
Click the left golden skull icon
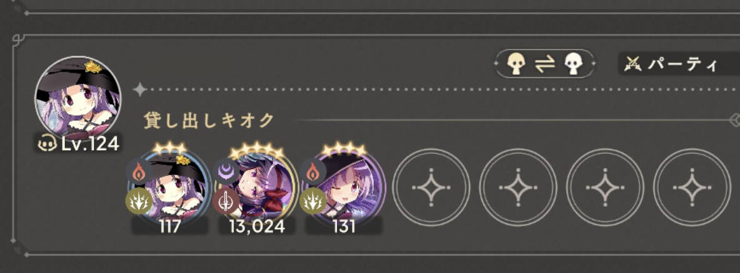516,64
